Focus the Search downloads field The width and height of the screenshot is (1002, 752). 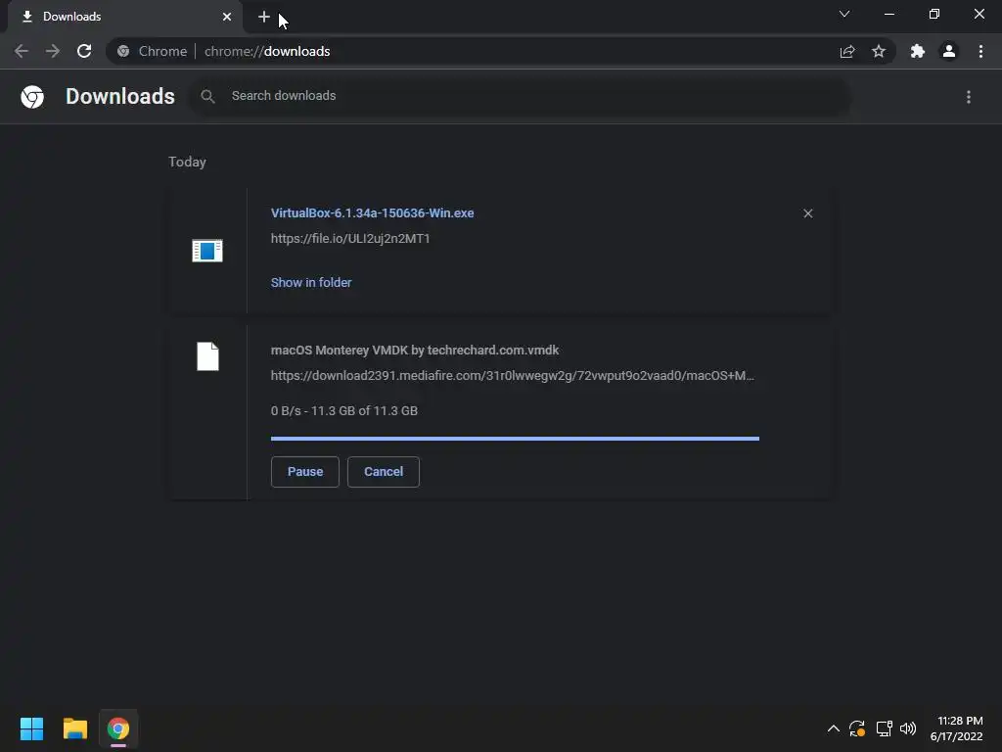tap(520, 96)
